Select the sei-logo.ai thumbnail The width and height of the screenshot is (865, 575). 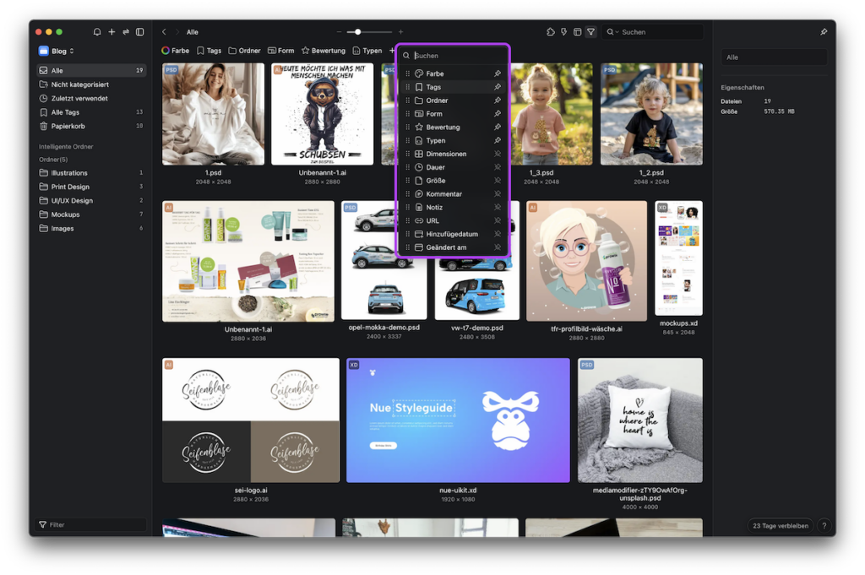[x=251, y=420]
